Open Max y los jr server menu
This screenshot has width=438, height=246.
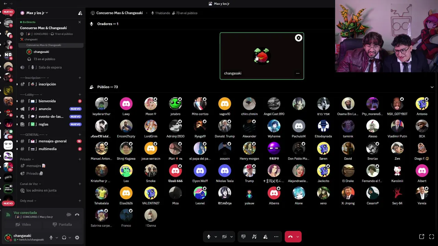click(x=37, y=13)
